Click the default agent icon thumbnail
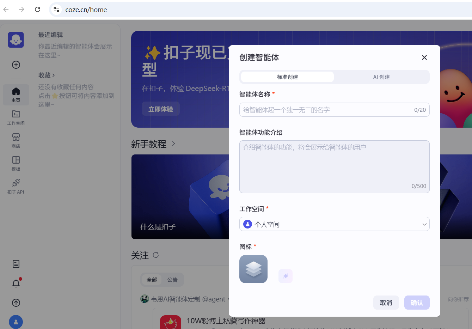 pyautogui.click(x=253, y=269)
